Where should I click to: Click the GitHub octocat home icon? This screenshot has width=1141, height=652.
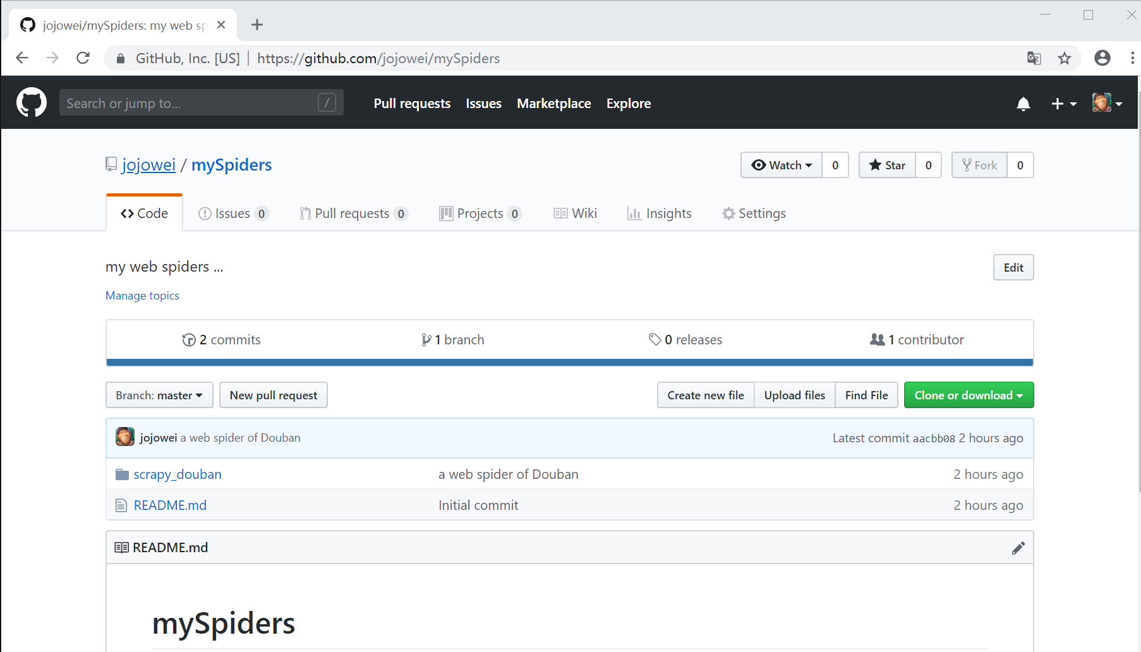31,102
